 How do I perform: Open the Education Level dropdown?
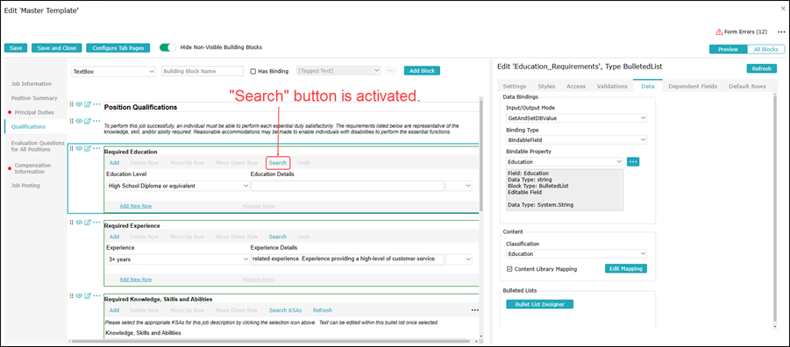pos(178,186)
